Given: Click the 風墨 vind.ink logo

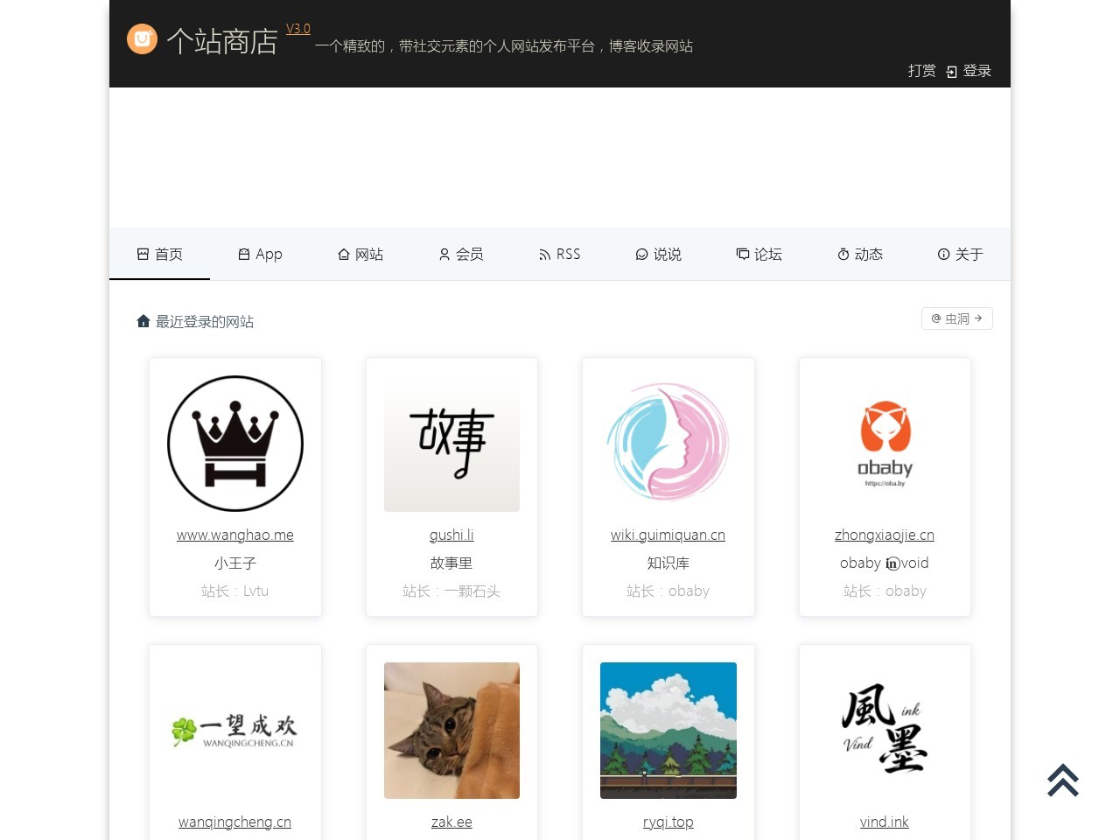Looking at the screenshot, I should click(x=885, y=731).
